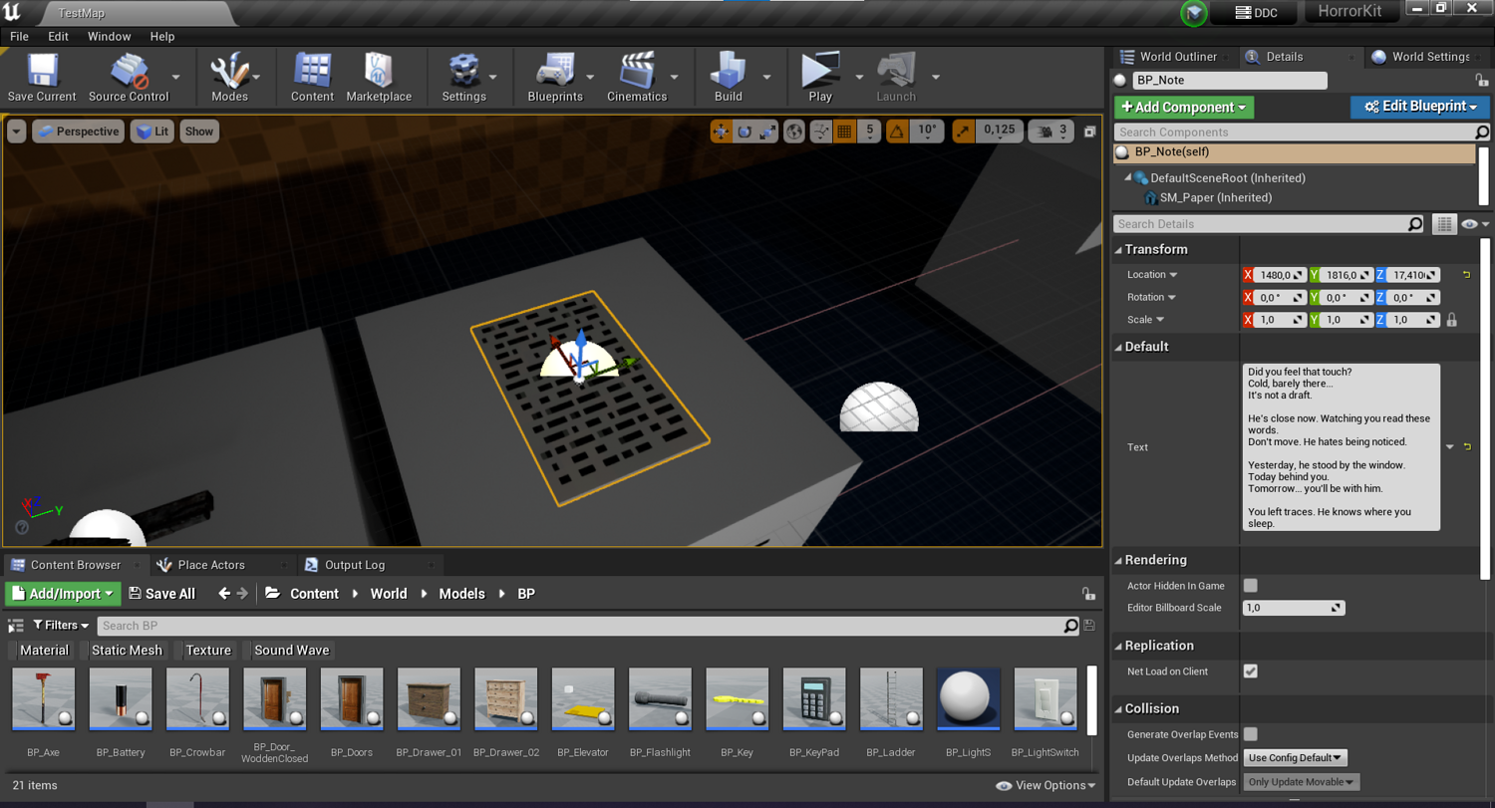Switch to the World Outliner tab
Screen dimensions: 1495x808
1178,57
